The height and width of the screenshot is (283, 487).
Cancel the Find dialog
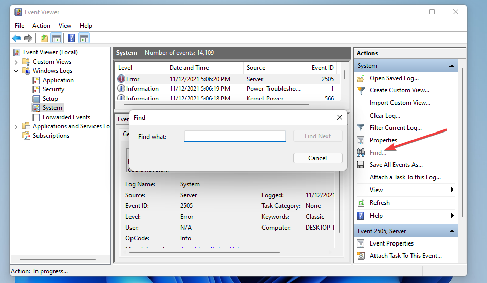(317, 158)
